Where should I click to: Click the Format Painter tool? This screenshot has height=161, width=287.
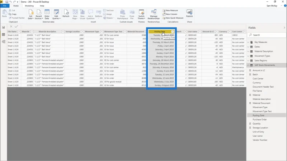coord(17,18)
